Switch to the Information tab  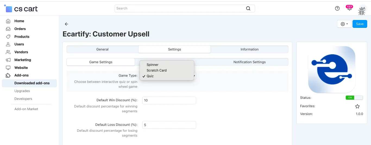pos(249,49)
